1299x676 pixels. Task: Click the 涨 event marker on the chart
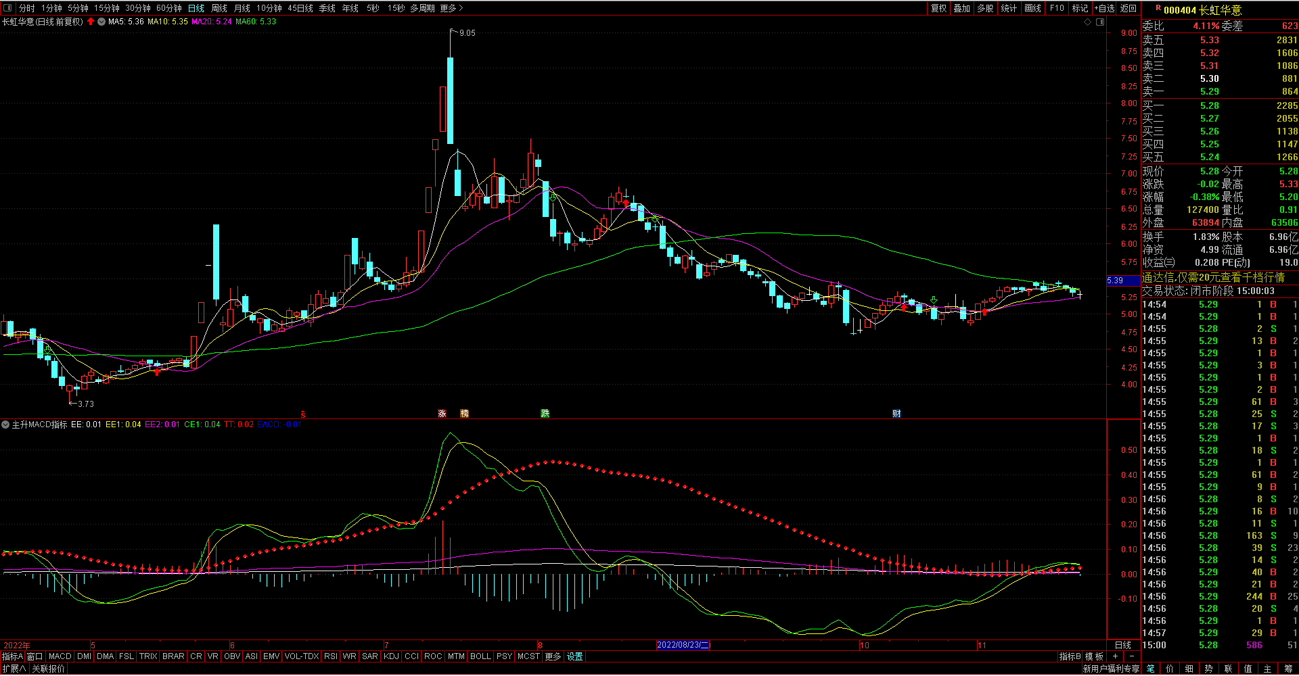[x=442, y=414]
